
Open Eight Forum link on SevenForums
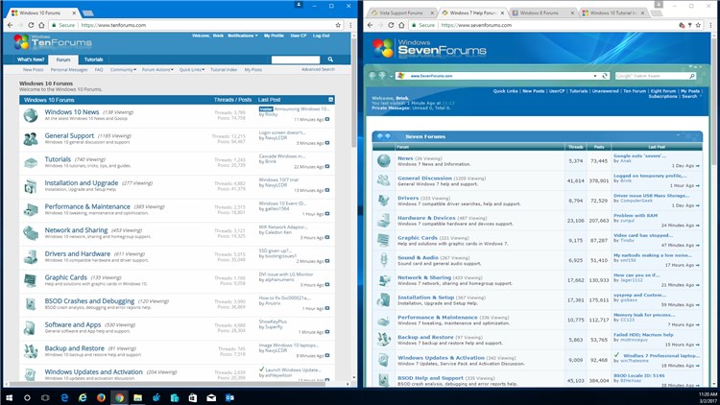click(x=663, y=91)
